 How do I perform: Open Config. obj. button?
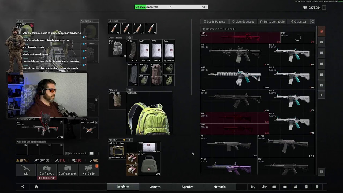pyautogui.click(x=47, y=170)
